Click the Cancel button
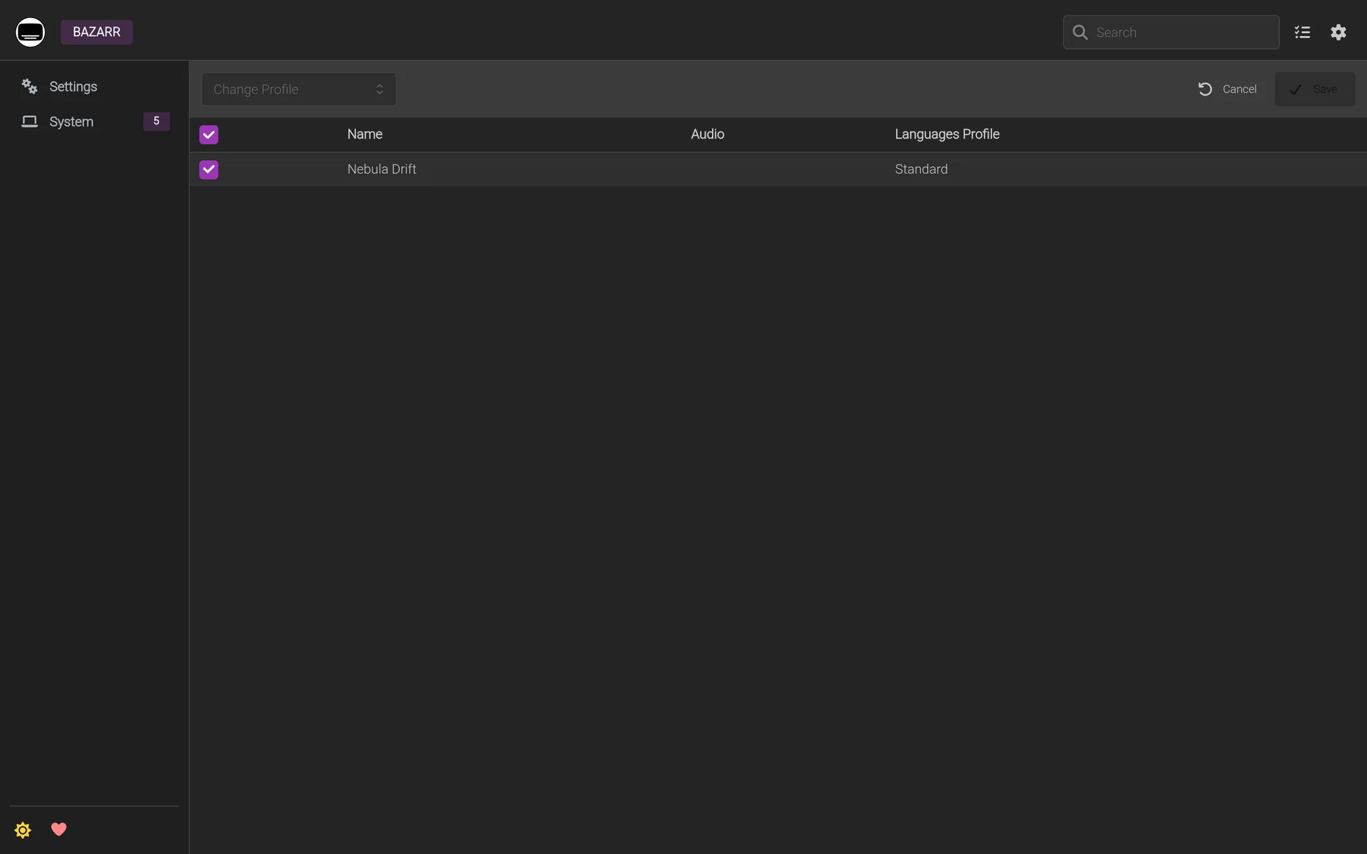Image resolution: width=1367 pixels, height=854 pixels. coord(1228,89)
